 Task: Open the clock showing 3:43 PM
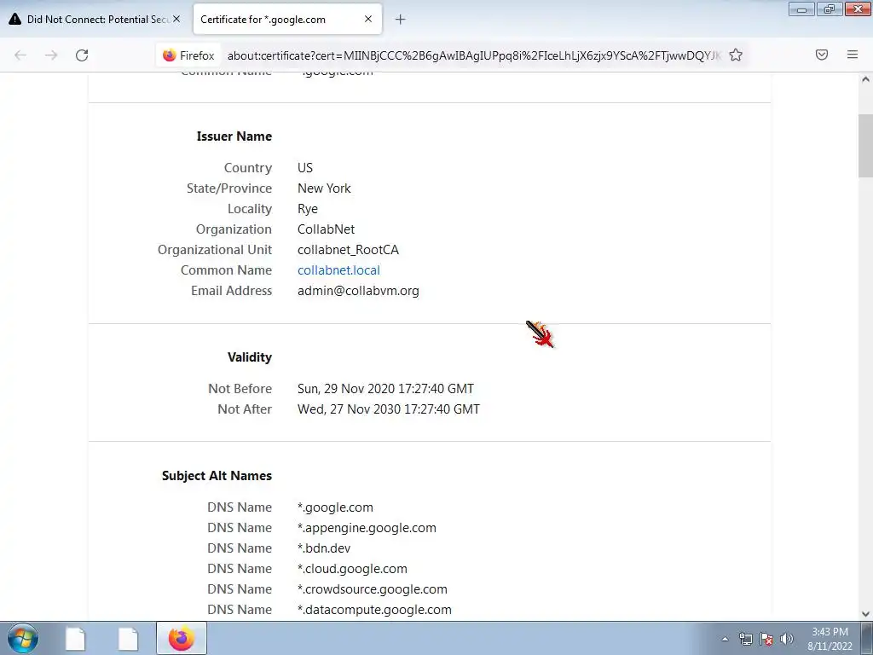click(830, 639)
